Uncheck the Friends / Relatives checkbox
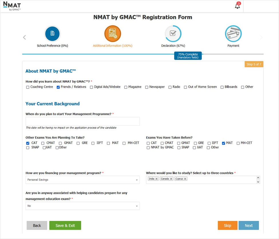279x239 pixels. tap(58, 87)
